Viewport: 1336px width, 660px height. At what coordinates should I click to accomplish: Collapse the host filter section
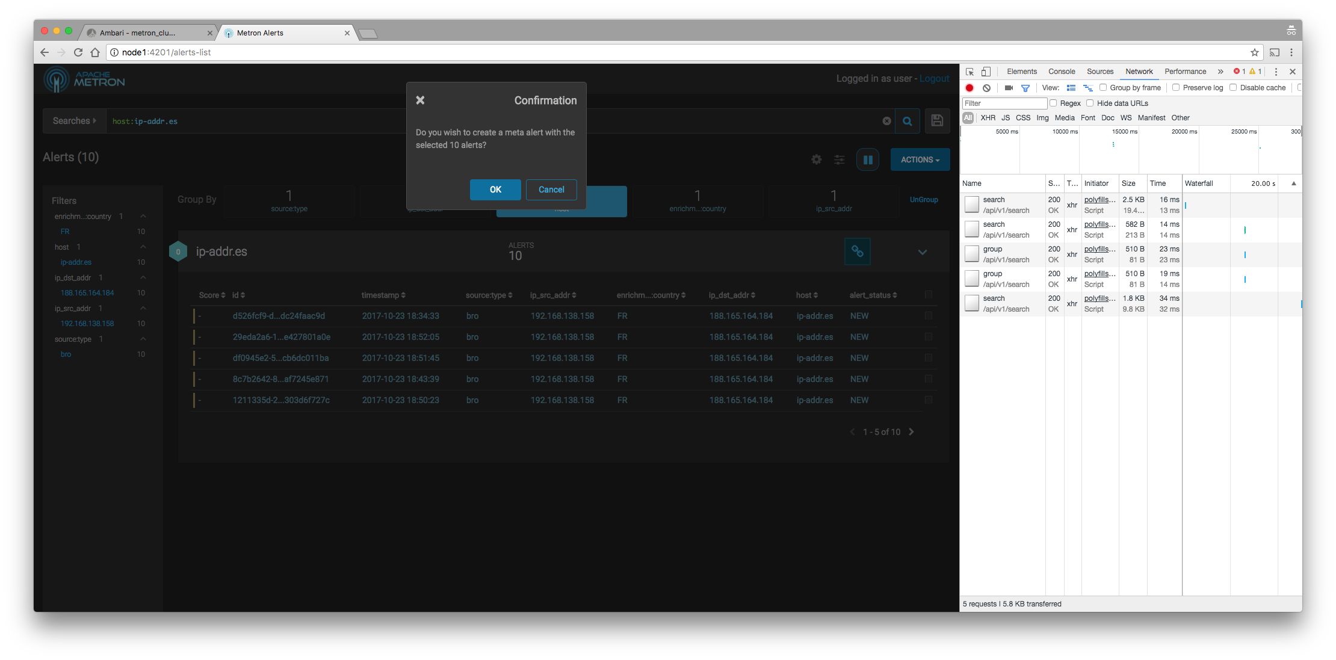click(143, 247)
